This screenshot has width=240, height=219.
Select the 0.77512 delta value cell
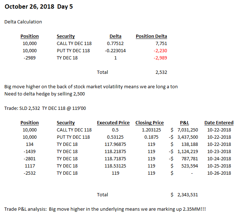click(115, 43)
